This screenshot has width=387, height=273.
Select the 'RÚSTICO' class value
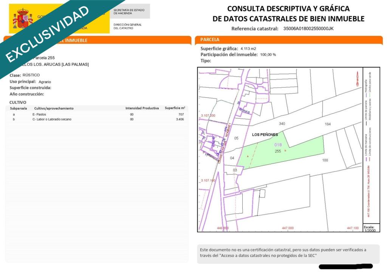[31, 75]
